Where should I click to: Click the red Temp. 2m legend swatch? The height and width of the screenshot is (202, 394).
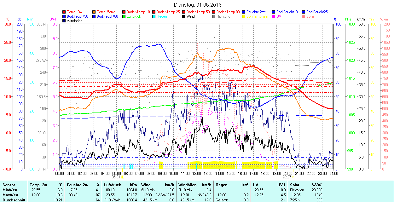click(x=64, y=12)
